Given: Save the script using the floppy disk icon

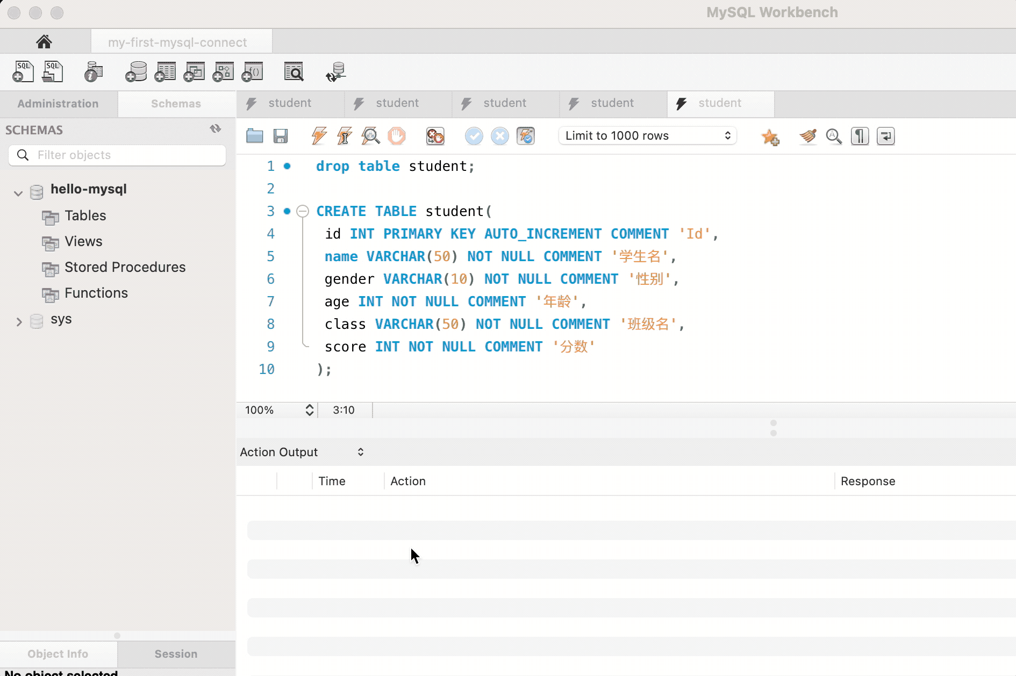Looking at the screenshot, I should click(281, 136).
